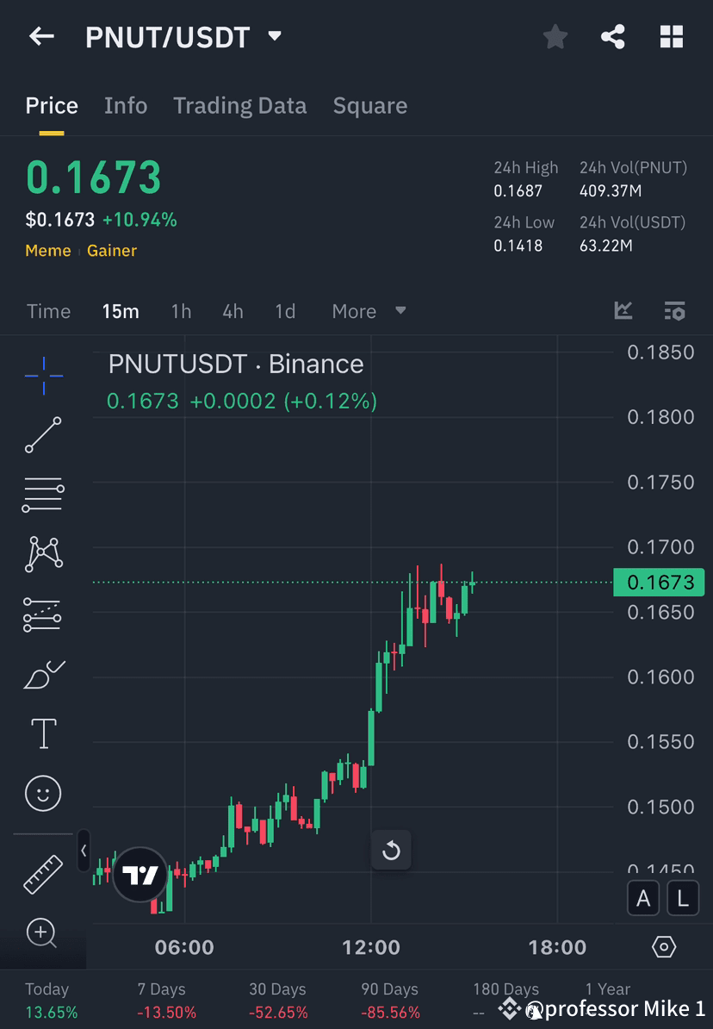Select the trend line drawing tool
The height and width of the screenshot is (1029, 713).
tap(43, 435)
